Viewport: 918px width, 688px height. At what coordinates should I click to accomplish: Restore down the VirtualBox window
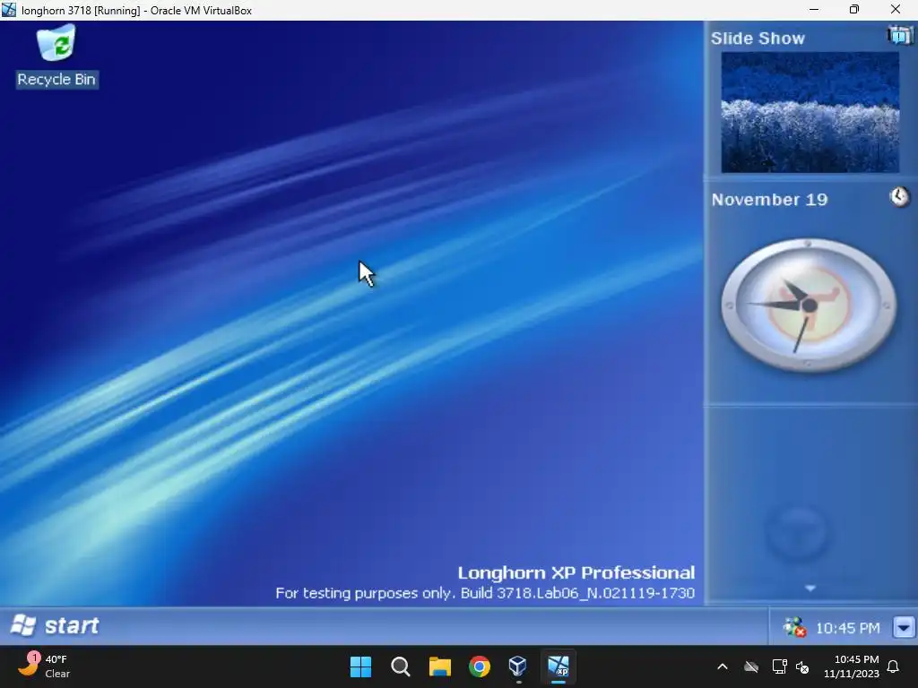pos(854,9)
